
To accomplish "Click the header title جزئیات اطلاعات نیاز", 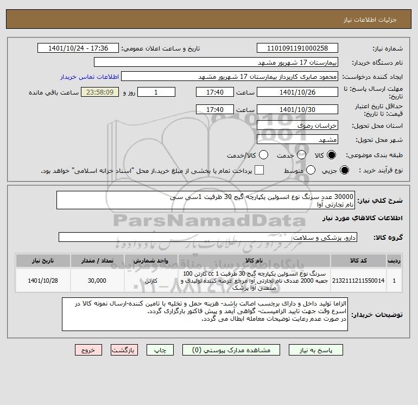I will 370,20.
